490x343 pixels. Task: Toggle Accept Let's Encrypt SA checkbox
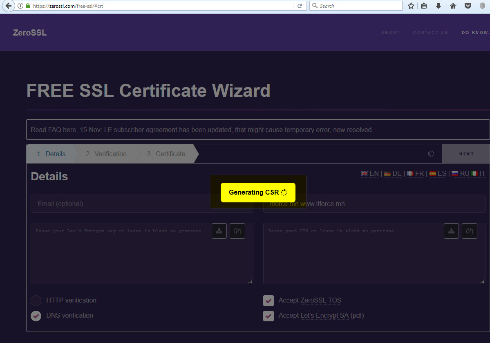(x=268, y=316)
